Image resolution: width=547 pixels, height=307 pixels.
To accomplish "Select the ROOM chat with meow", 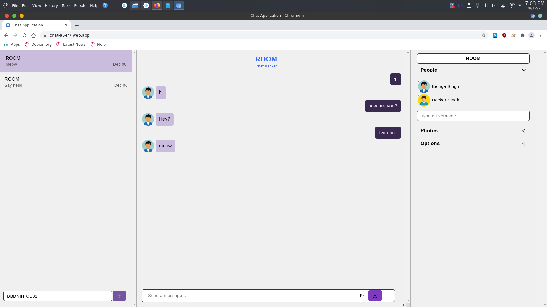I will point(66,61).
